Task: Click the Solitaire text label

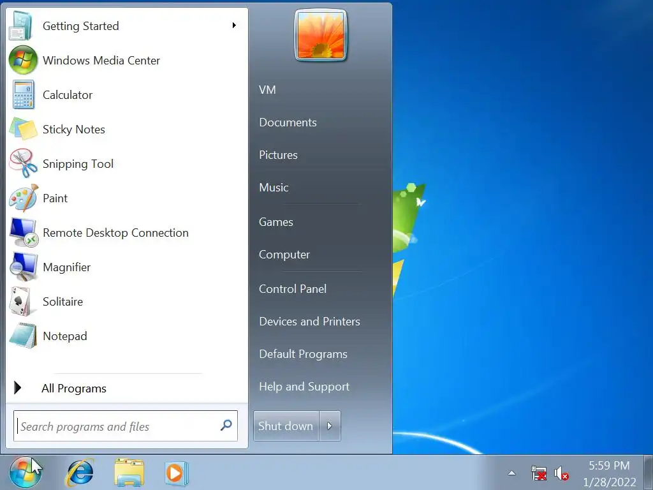Action: coord(63,301)
